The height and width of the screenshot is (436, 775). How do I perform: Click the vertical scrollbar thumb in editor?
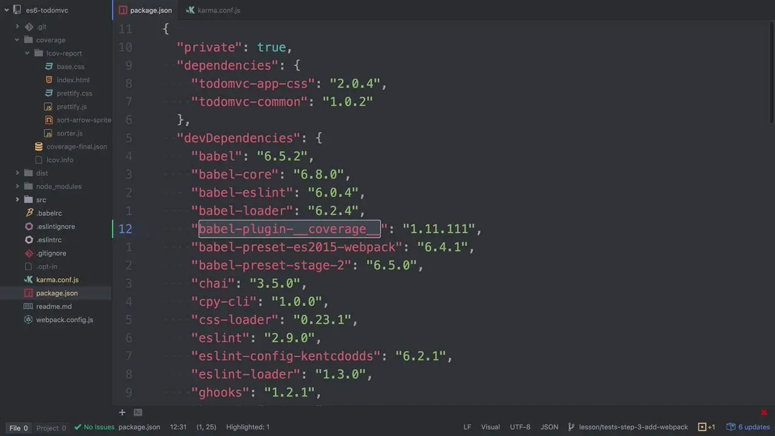pyautogui.click(x=771, y=73)
